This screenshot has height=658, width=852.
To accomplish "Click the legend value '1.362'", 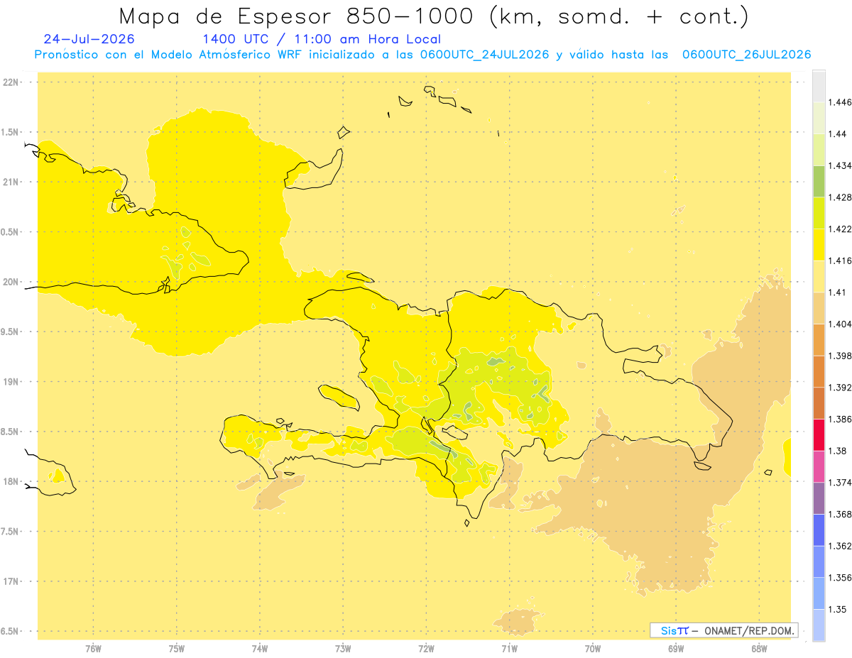I will pyautogui.click(x=841, y=546).
